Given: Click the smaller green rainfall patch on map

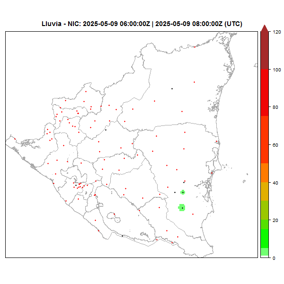Looking at the screenshot, I should point(183,192).
